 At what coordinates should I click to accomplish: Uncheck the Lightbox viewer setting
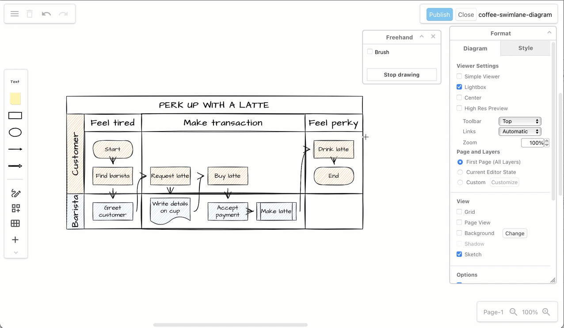pos(459,87)
